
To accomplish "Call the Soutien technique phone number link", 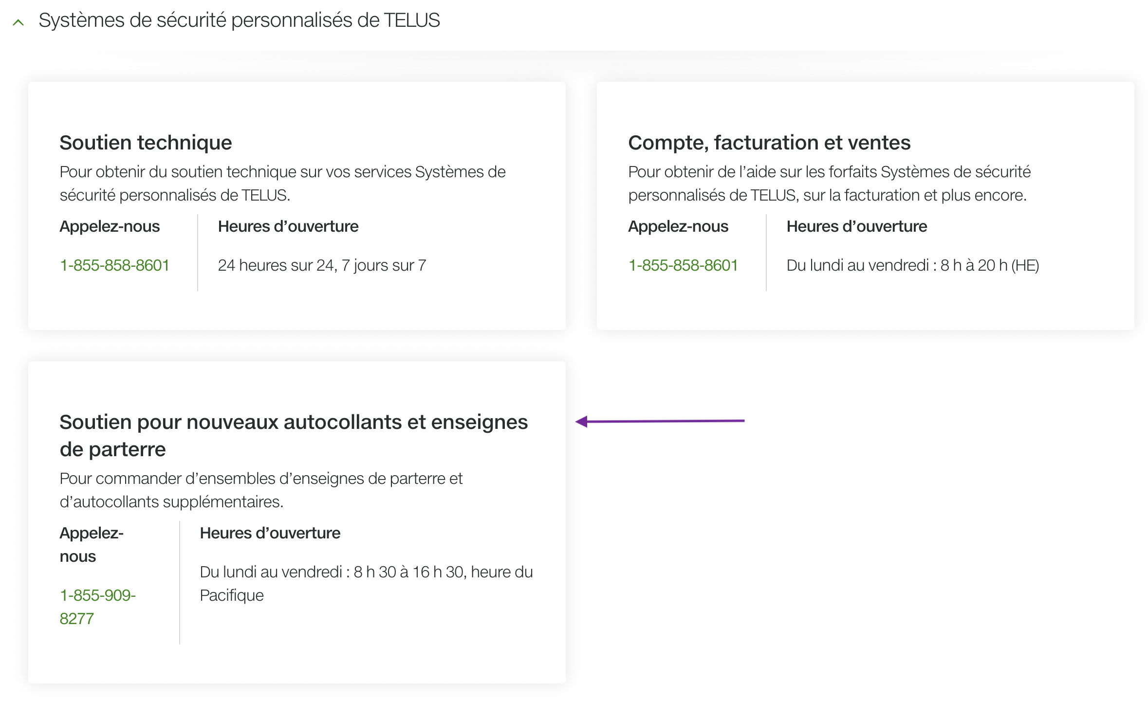I will 114,265.
